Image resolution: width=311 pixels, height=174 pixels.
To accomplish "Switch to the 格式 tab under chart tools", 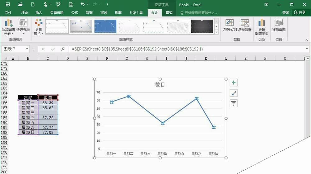I will click(x=169, y=12).
